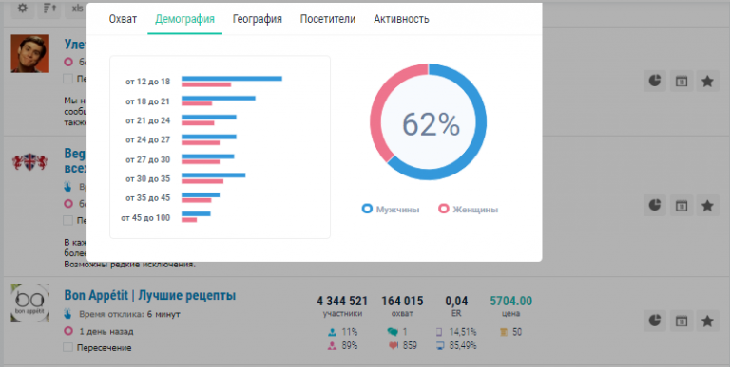
Task: Add Bon Appétit to favorites star
Action: (x=707, y=321)
